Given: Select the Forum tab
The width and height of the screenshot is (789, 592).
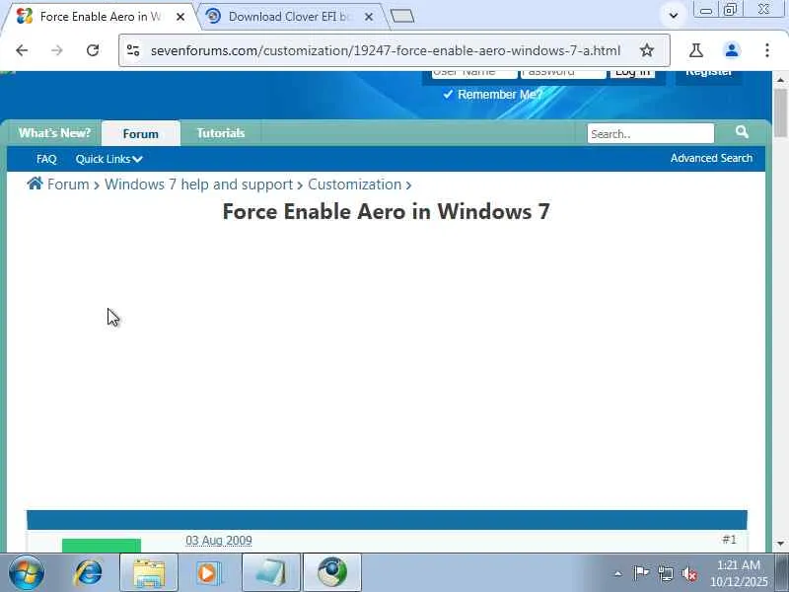Looking at the screenshot, I should (x=140, y=133).
